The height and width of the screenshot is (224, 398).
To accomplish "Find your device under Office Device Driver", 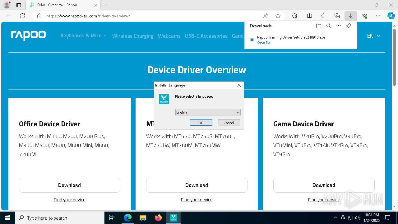I will (x=70, y=200).
